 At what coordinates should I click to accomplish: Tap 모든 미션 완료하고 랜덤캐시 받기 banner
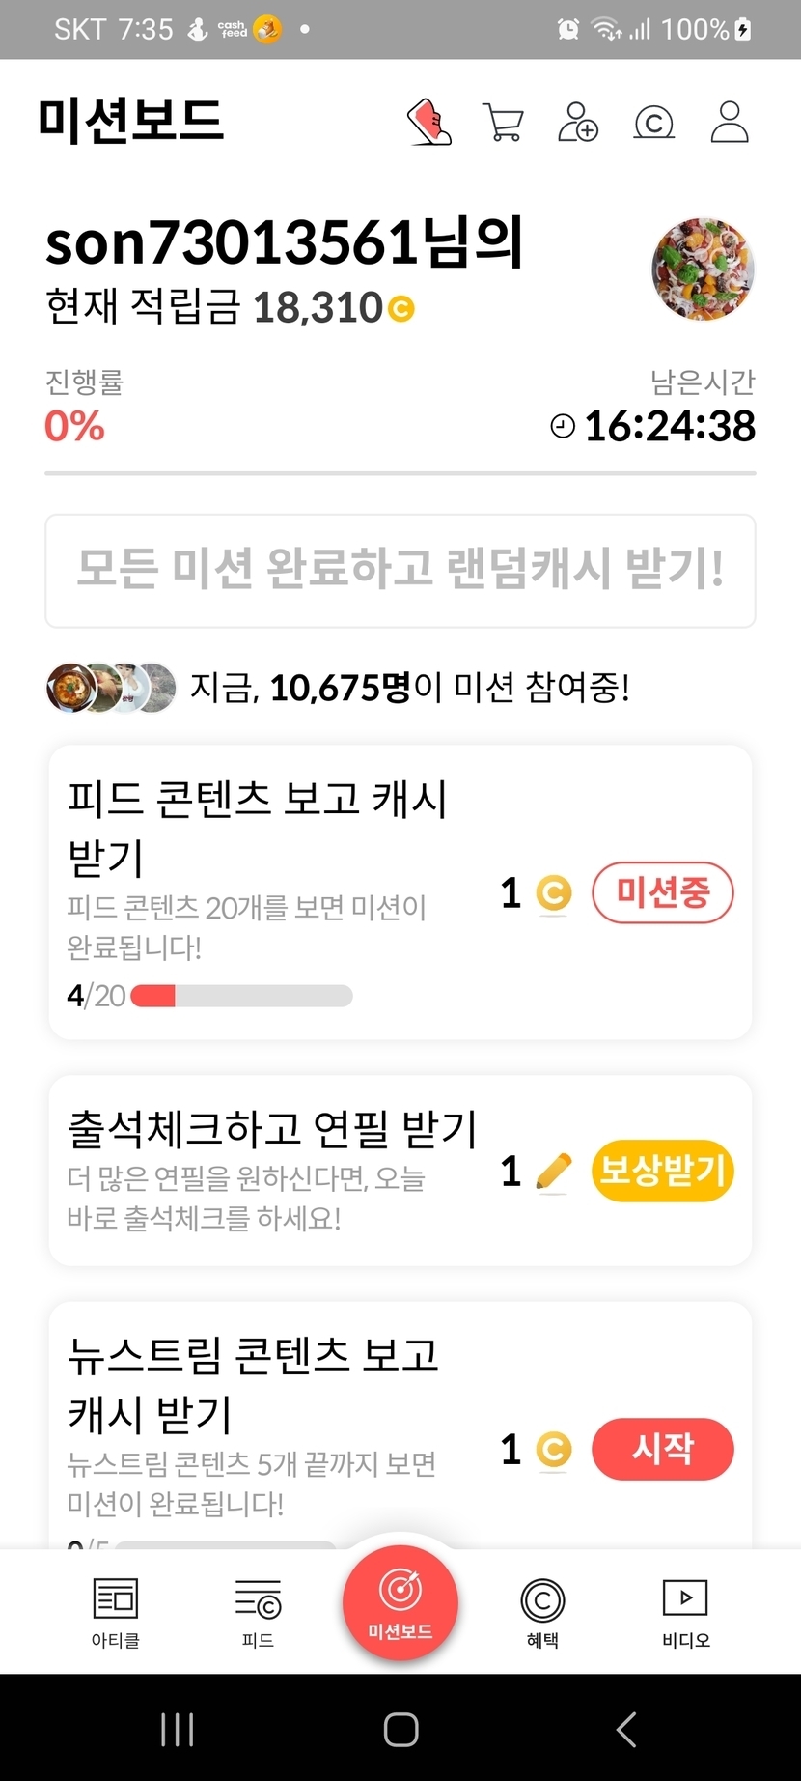400,570
